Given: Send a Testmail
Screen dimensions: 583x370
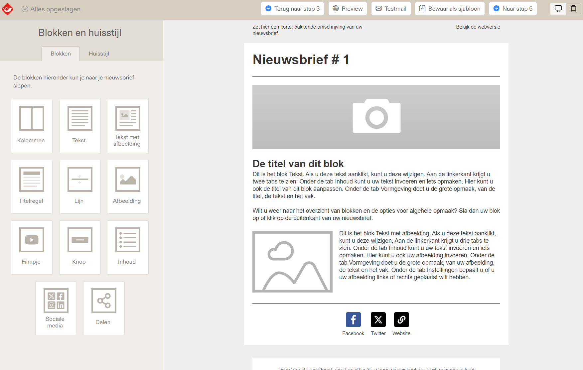Looking at the screenshot, I should click(391, 9).
